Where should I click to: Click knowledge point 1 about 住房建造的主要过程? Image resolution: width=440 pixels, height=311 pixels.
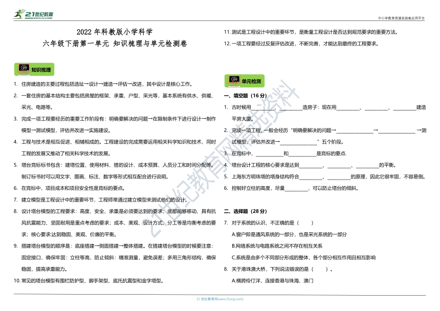tap(103, 84)
